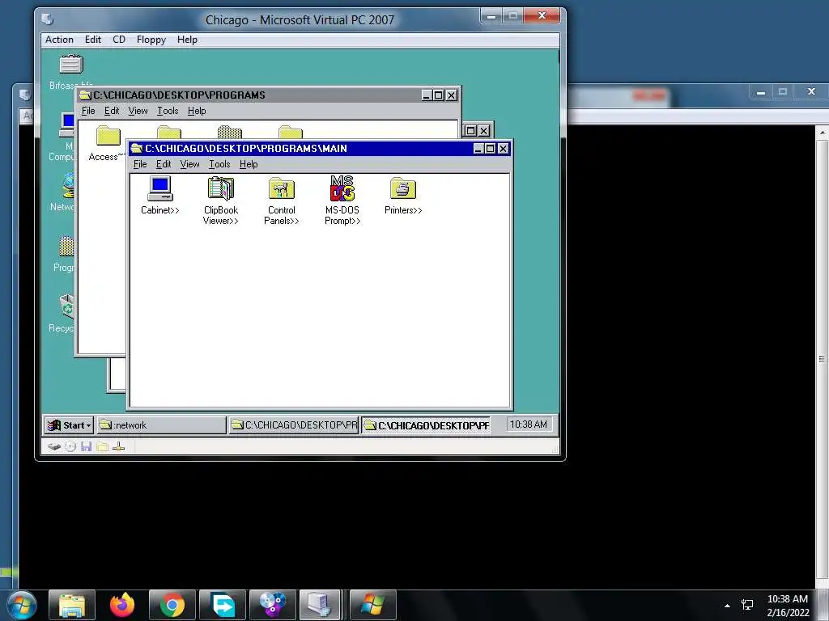Open Help menu in PROGRAMS window
Image resolution: width=829 pixels, height=621 pixels.
[197, 111]
